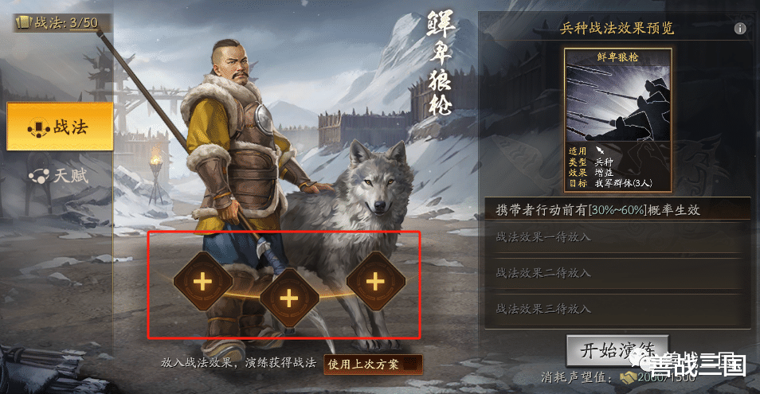
Task: Click the left plus tactic slot
Action: (x=202, y=281)
